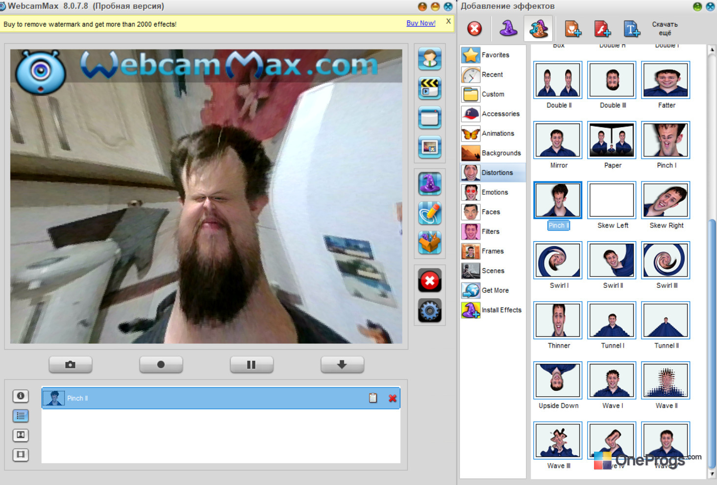
Task: Open the film strip view icon
Action: click(x=21, y=455)
